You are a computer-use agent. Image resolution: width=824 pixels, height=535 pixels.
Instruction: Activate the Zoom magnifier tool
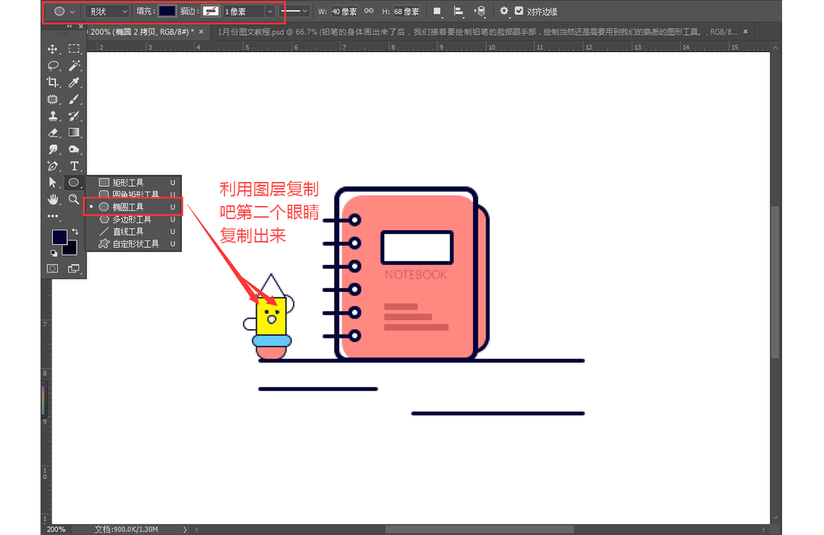tap(74, 199)
